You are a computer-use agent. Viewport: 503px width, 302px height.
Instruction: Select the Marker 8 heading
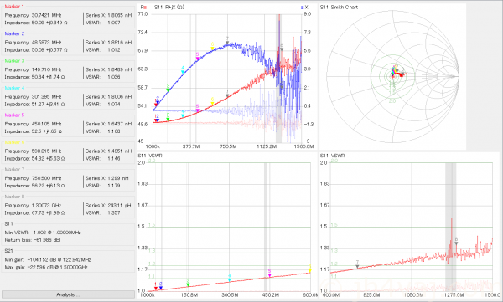(x=14, y=197)
